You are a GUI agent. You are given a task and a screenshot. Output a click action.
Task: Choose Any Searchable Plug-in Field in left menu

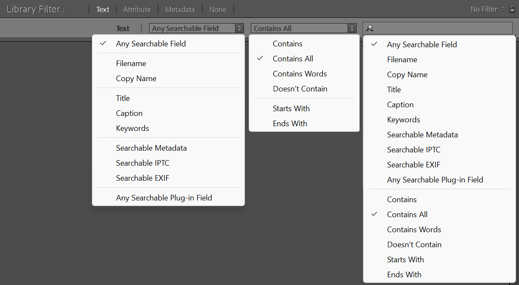pyautogui.click(x=164, y=198)
